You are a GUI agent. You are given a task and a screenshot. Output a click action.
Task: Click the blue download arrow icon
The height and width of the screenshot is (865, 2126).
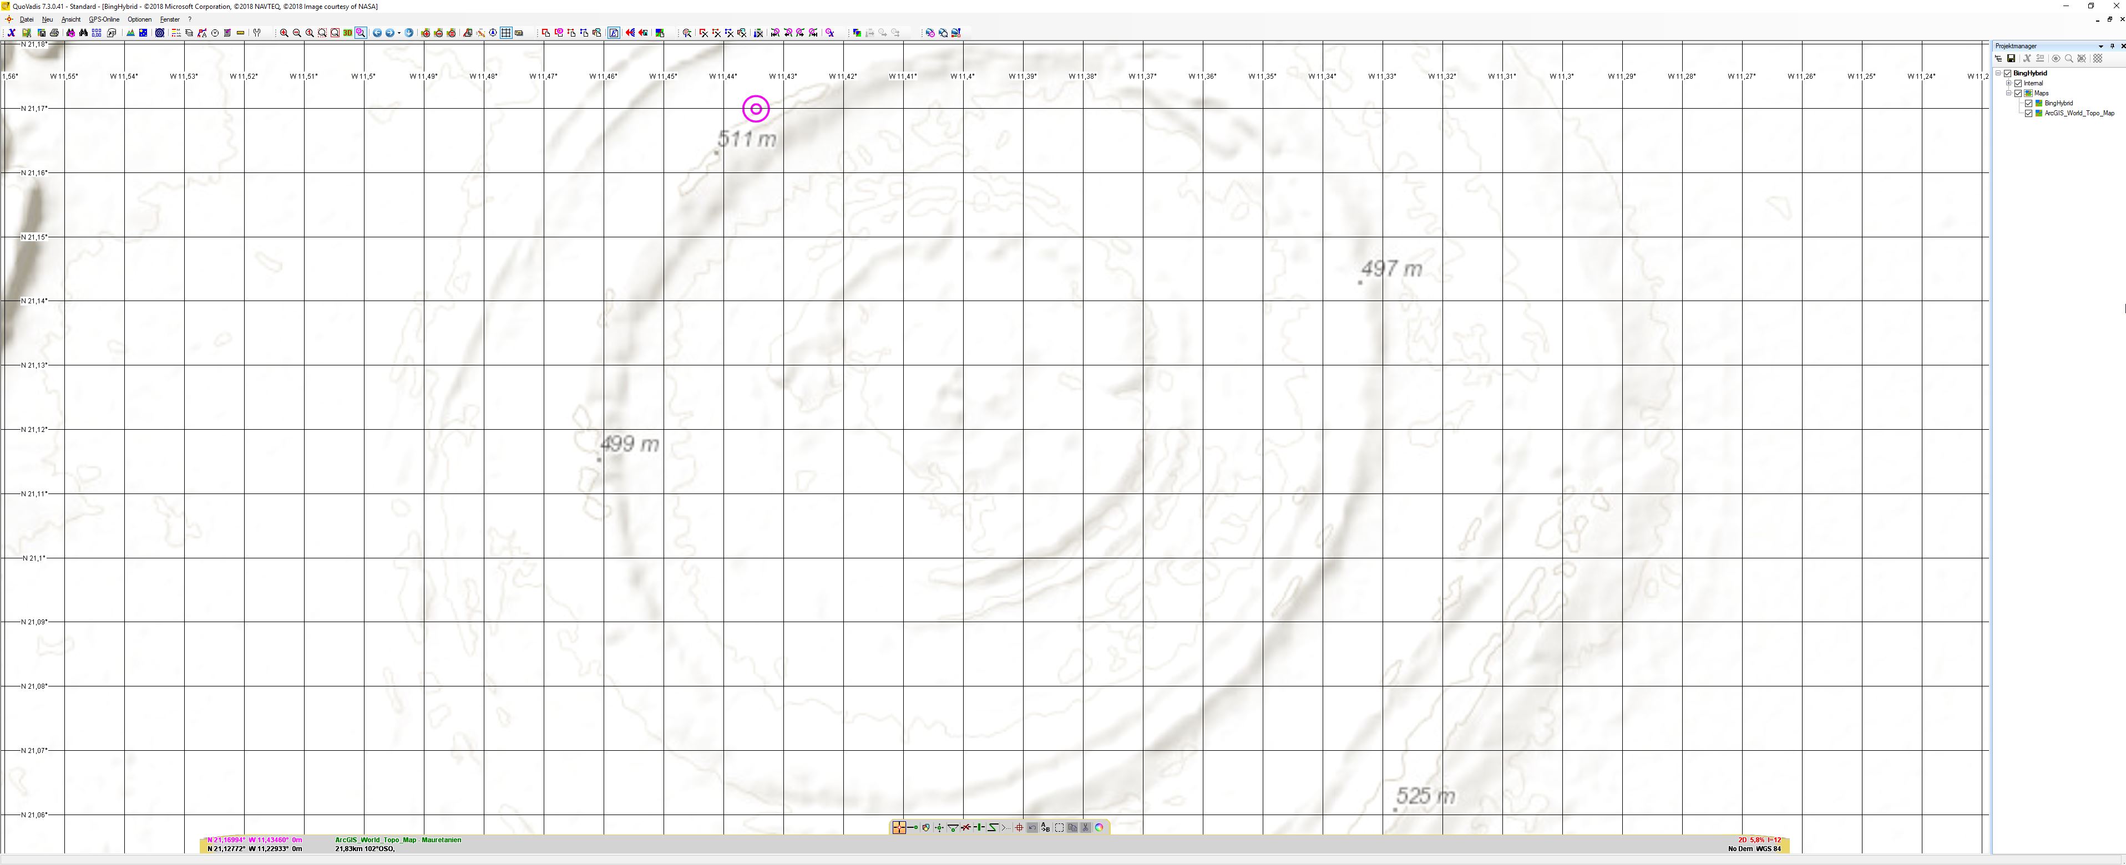409,33
